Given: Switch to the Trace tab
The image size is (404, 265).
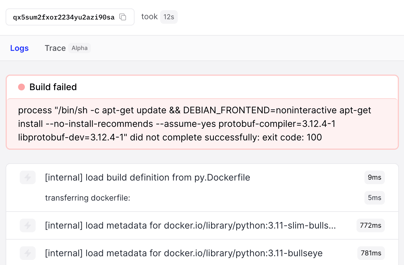Looking at the screenshot, I should [55, 48].
